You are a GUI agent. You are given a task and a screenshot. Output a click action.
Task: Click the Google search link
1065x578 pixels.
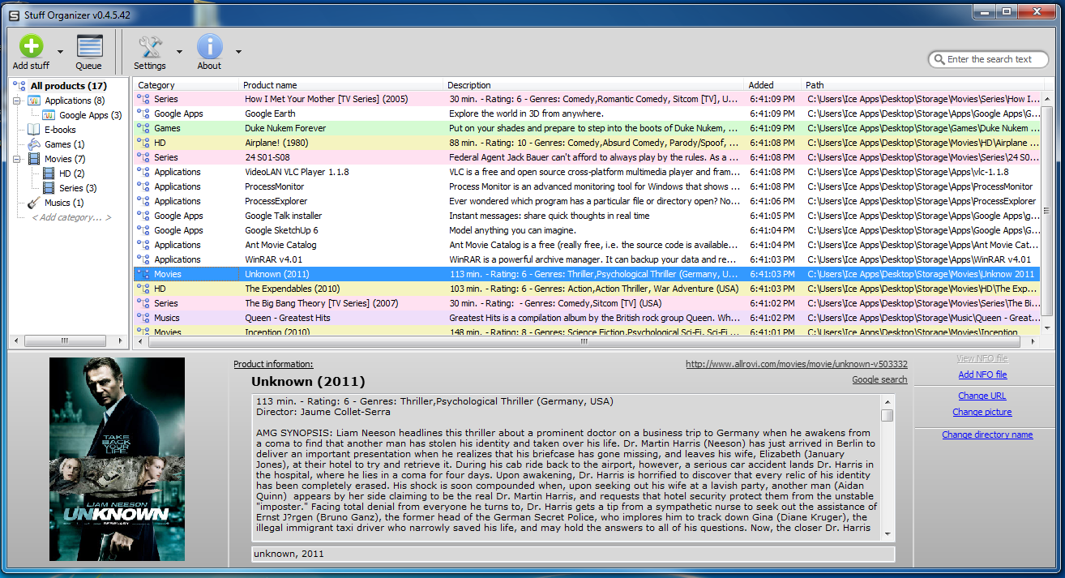pos(879,379)
